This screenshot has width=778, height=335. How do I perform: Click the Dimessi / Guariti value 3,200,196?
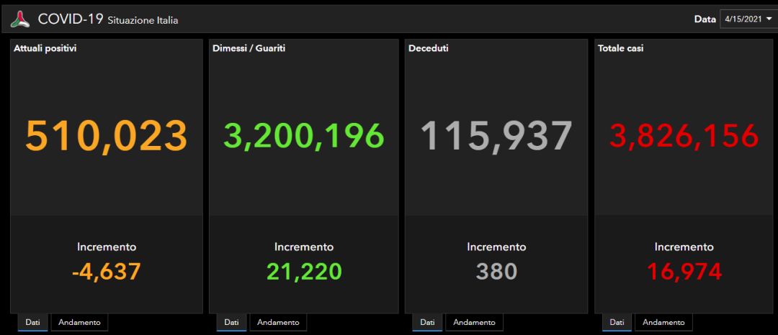pos(304,136)
